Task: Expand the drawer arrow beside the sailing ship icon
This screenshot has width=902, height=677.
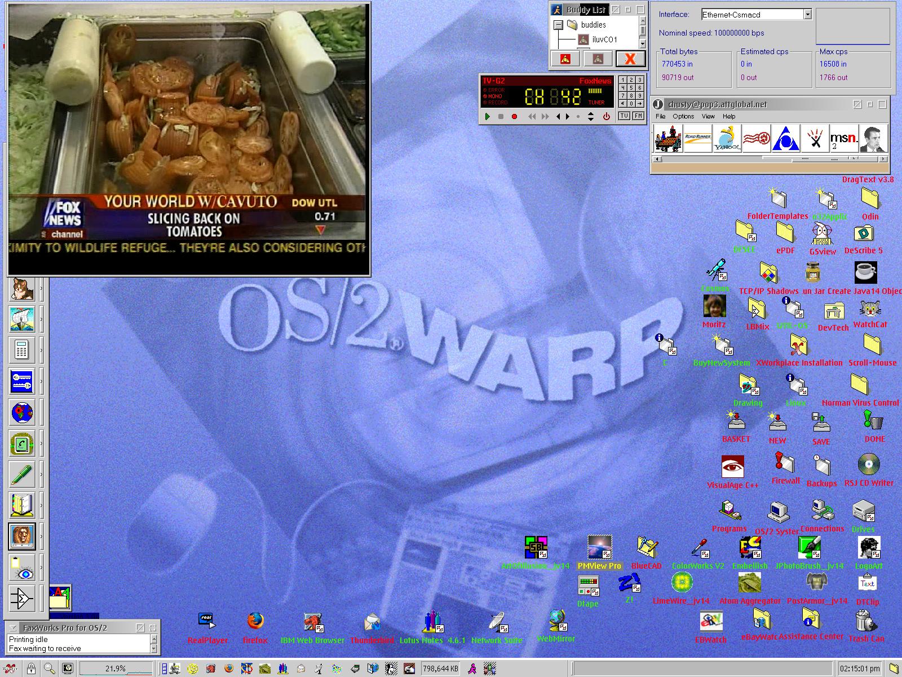Action: pyautogui.click(x=41, y=320)
